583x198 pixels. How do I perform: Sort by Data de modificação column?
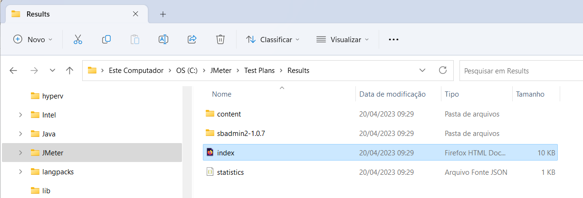point(392,94)
